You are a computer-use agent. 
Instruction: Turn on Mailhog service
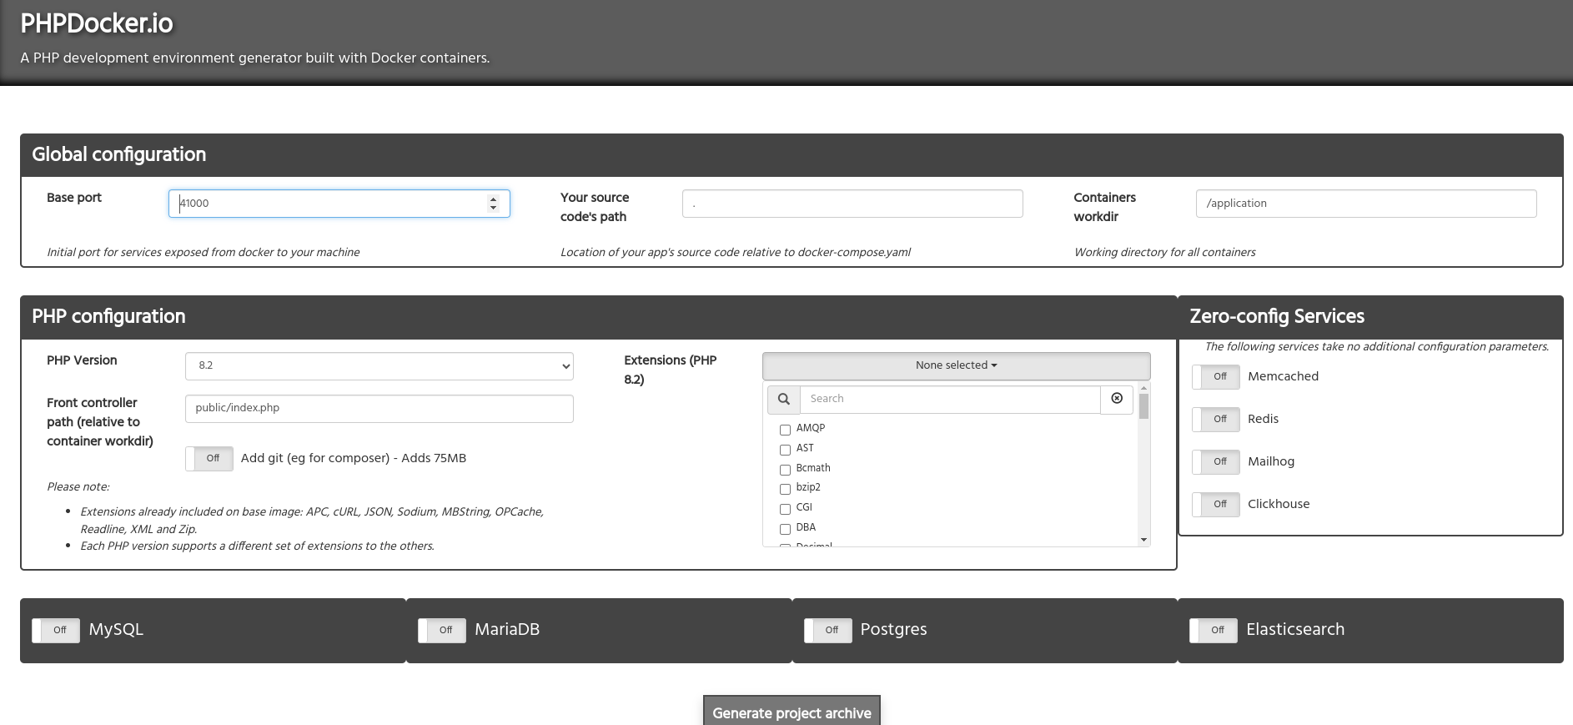[x=1215, y=462]
